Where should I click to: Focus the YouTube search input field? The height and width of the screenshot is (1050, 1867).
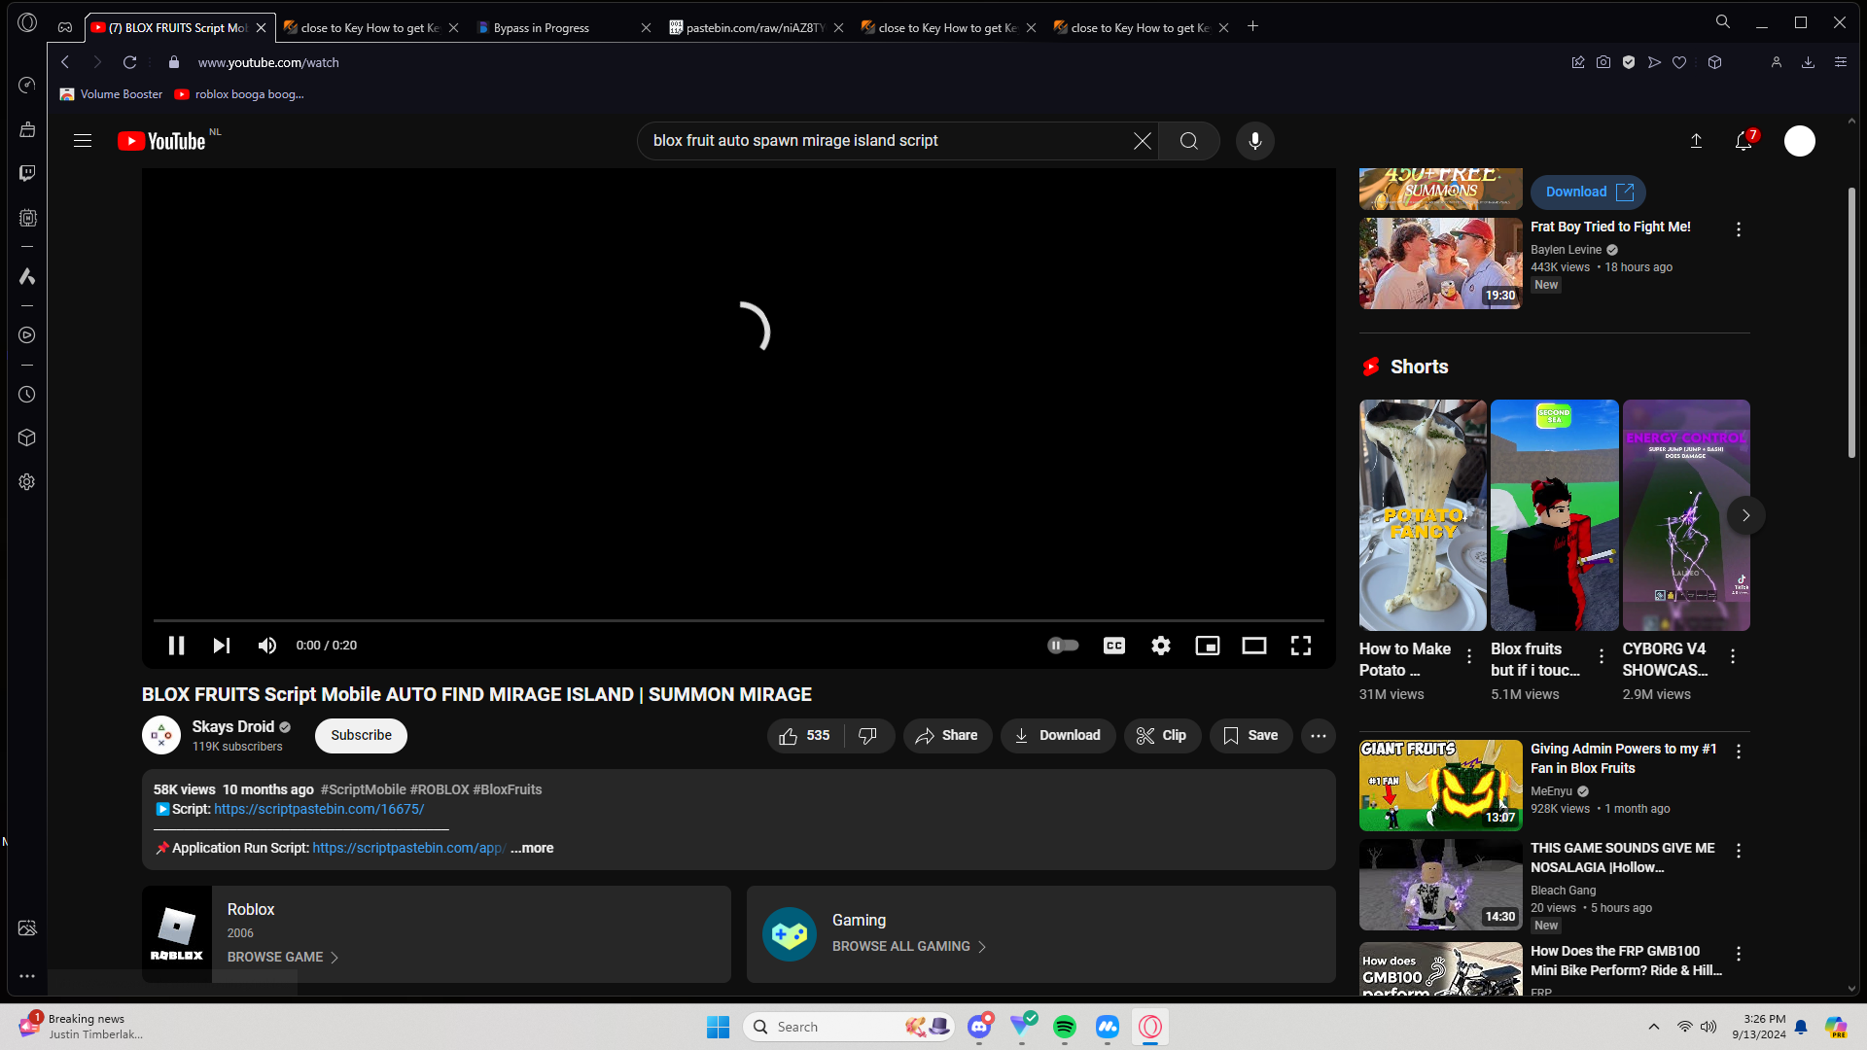coord(885,141)
